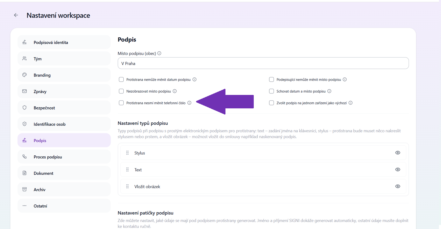Click the back arrow next to Nastavení workspace

[16, 15]
